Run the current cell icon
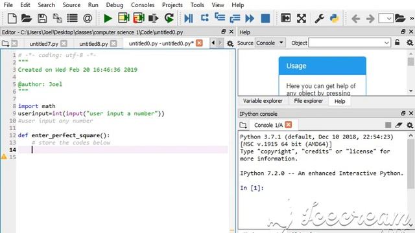The image size is (415, 233). click(123, 18)
